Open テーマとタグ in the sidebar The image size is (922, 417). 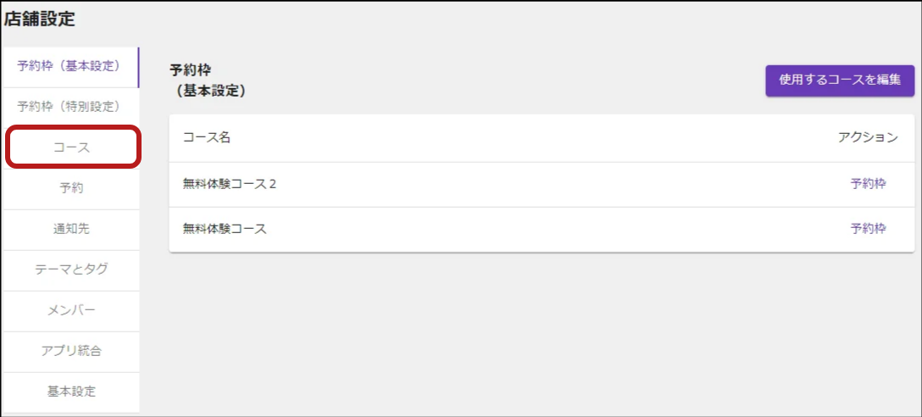(x=72, y=270)
